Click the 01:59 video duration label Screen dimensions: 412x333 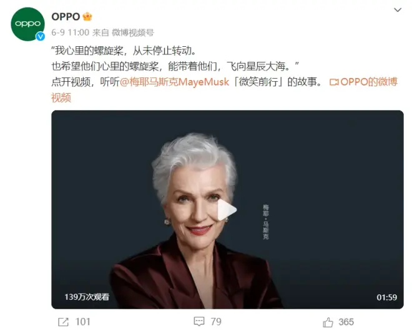pyautogui.click(x=387, y=297)
